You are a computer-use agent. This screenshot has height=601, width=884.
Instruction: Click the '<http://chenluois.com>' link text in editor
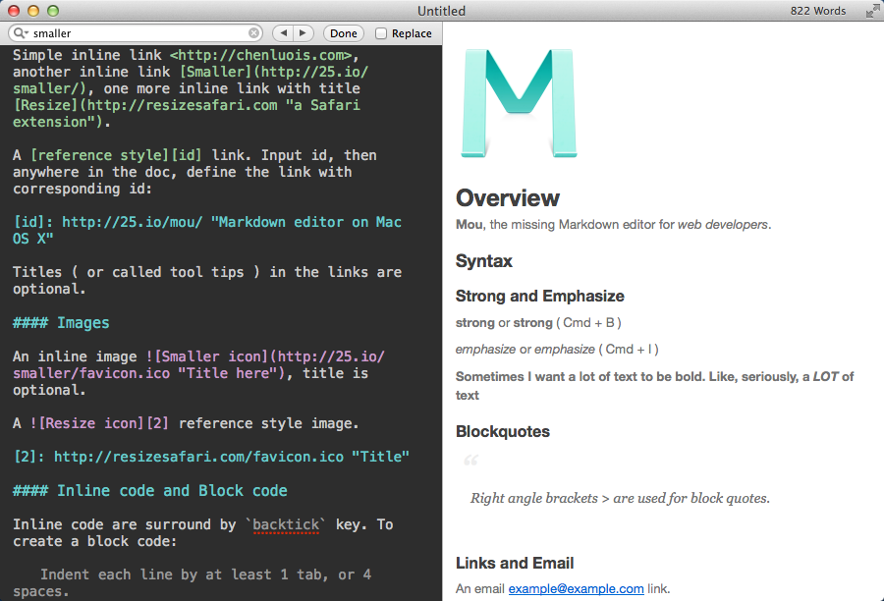261,55
